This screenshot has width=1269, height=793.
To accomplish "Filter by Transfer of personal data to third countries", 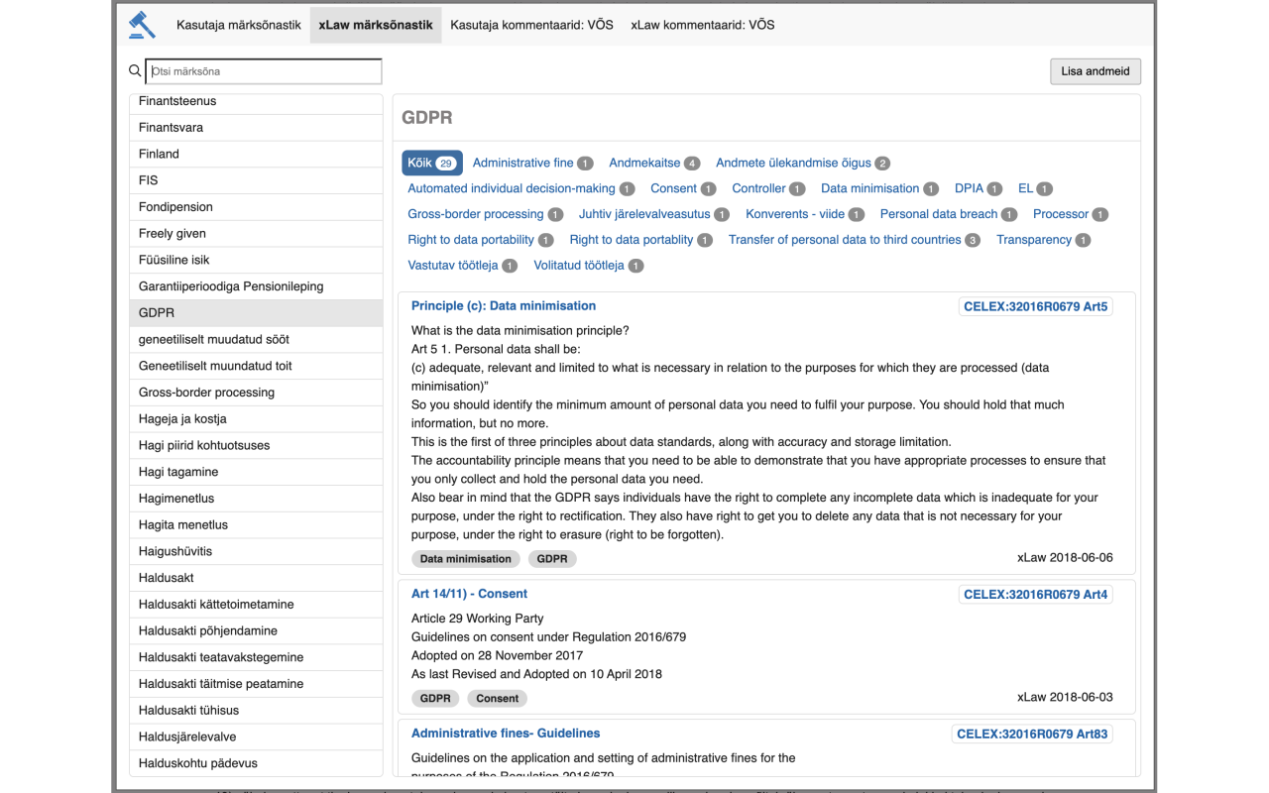I will point(855,240).
